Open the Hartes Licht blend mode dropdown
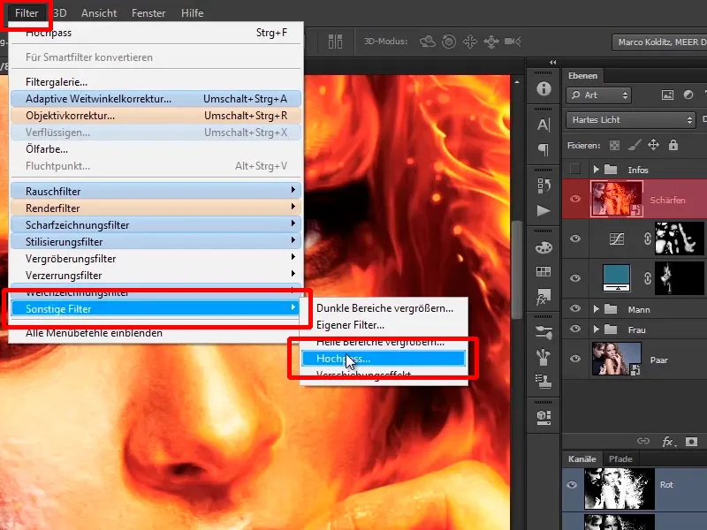 coord(631,120)
